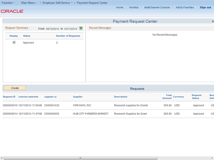
Task: Click Add to Favorites link
Action: (x=185, y=7)
